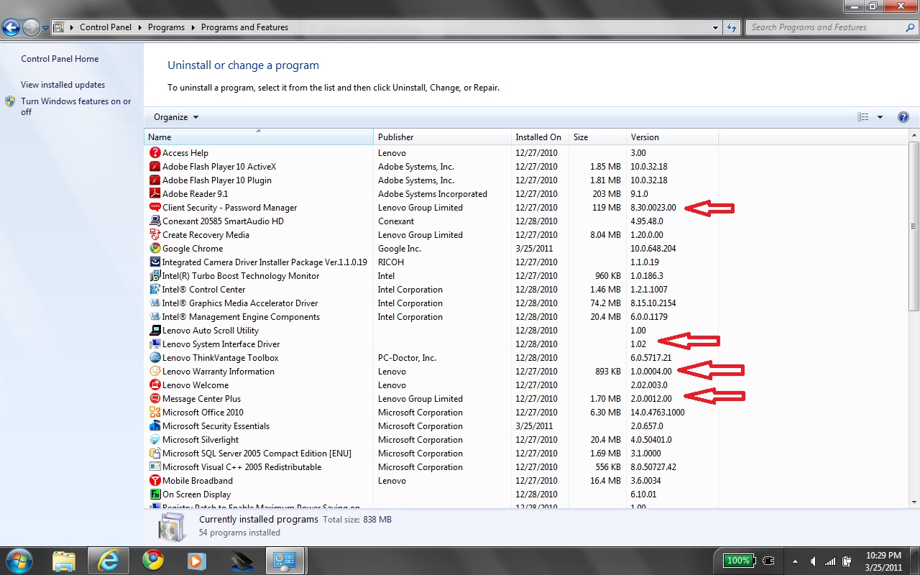Refresh the Programs and Features address bar
This screenshot has width=920, height=575.
click(732, 27)
